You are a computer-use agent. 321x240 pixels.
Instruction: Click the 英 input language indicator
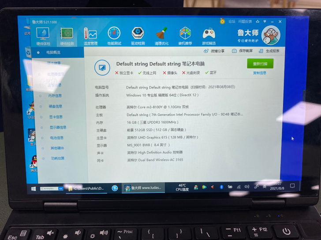coord(265,186)
